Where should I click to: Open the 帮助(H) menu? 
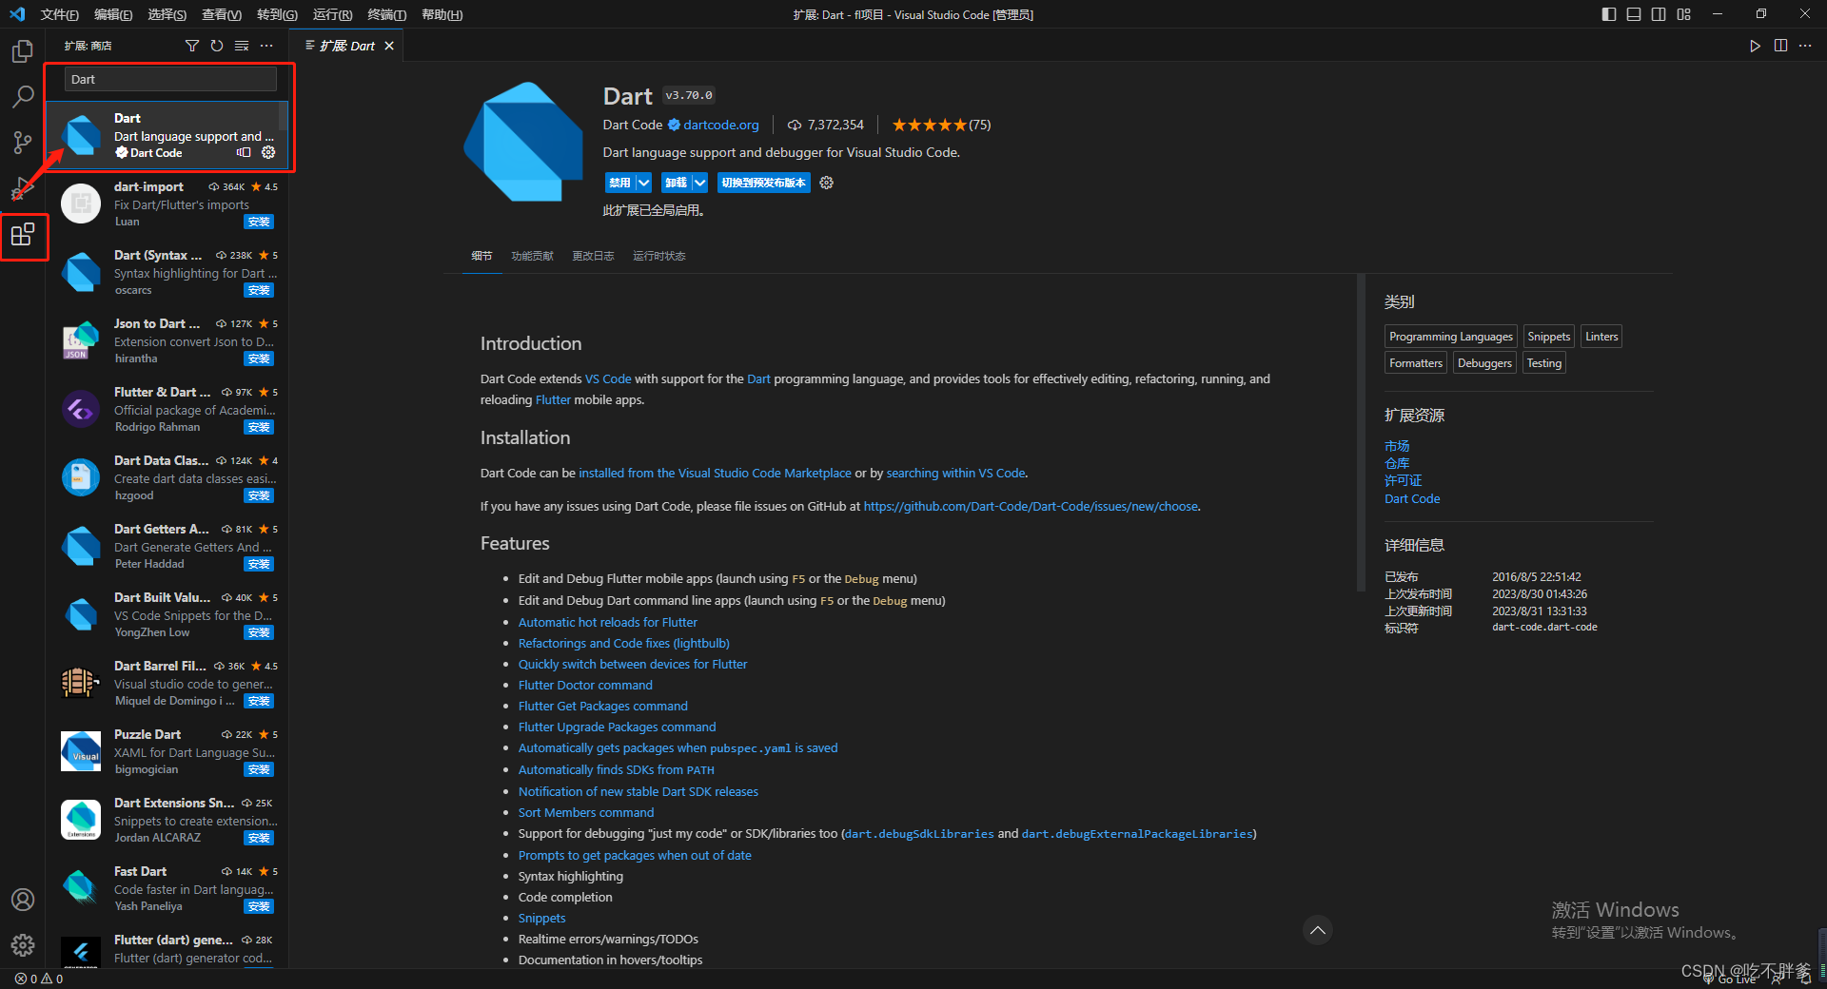442,14
